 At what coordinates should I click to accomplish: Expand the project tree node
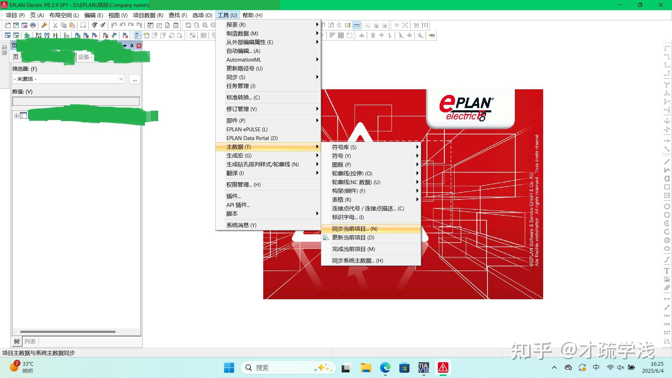(x=16, y=115)
